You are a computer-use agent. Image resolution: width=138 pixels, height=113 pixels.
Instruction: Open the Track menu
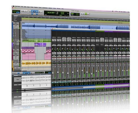coord(32,7)
